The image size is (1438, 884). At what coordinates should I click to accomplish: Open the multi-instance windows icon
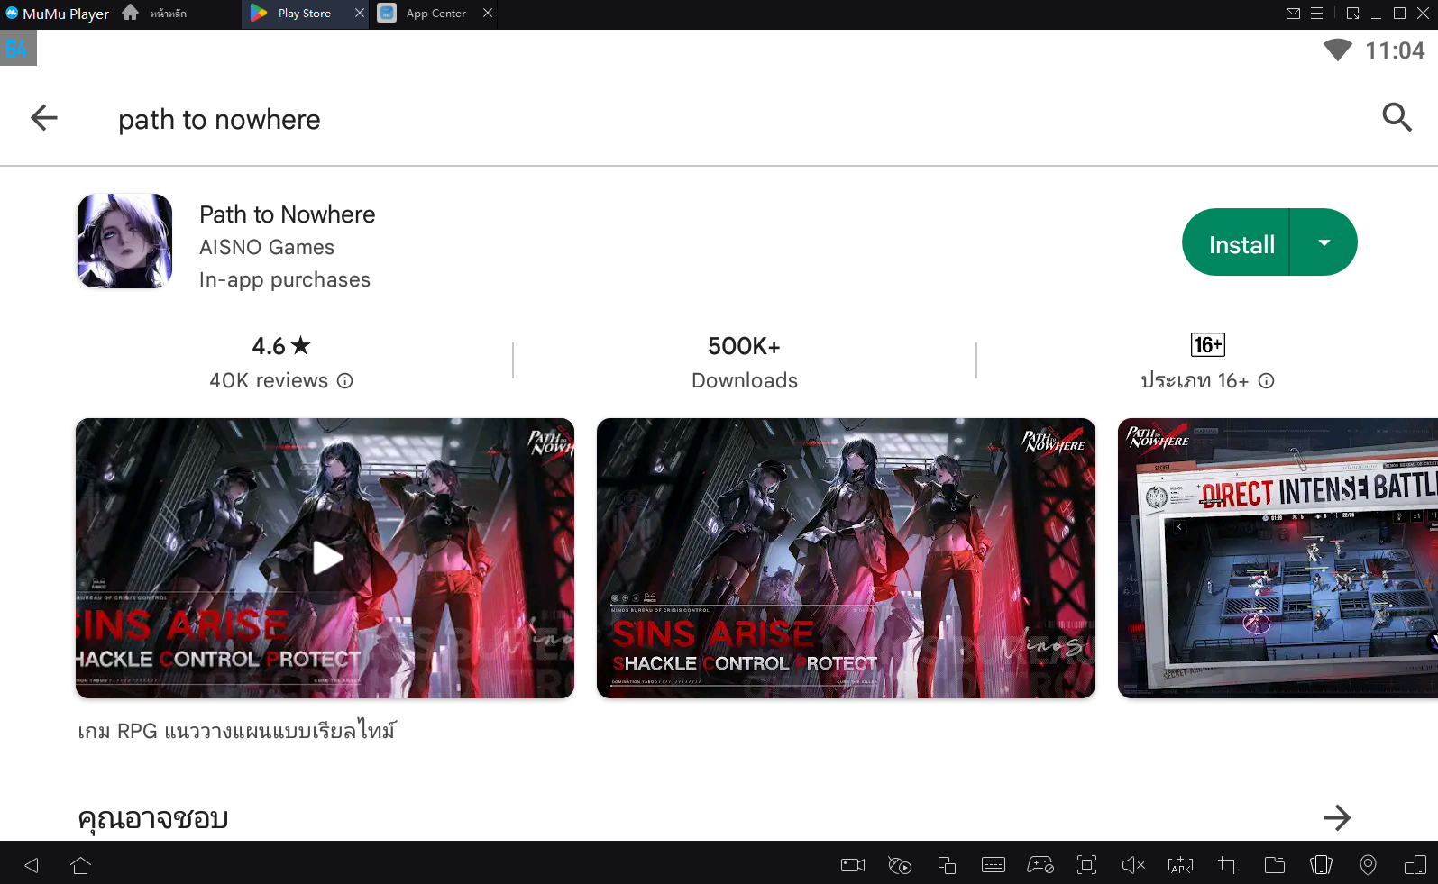click(x=946, y=865)
